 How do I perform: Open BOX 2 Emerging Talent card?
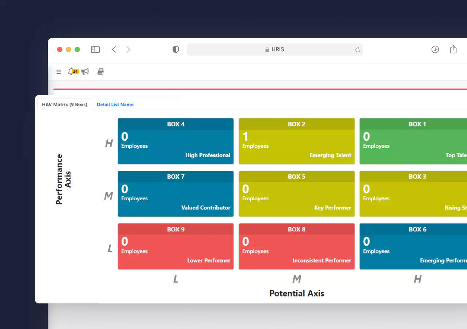(x=296, y=141)
